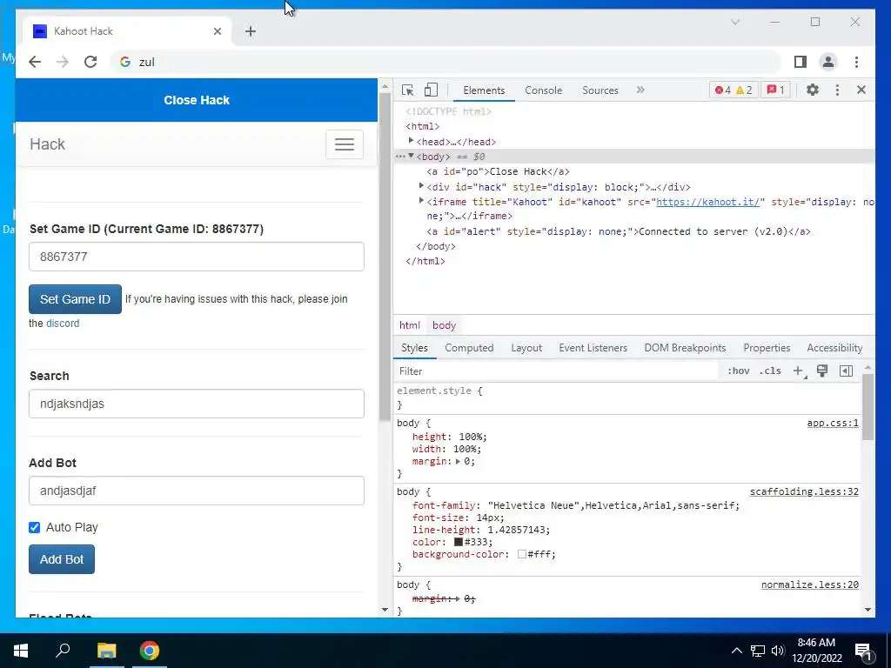Toggle the .cls element classes panel
Viewport: 891px width, 668px height.
pos(770,371)
